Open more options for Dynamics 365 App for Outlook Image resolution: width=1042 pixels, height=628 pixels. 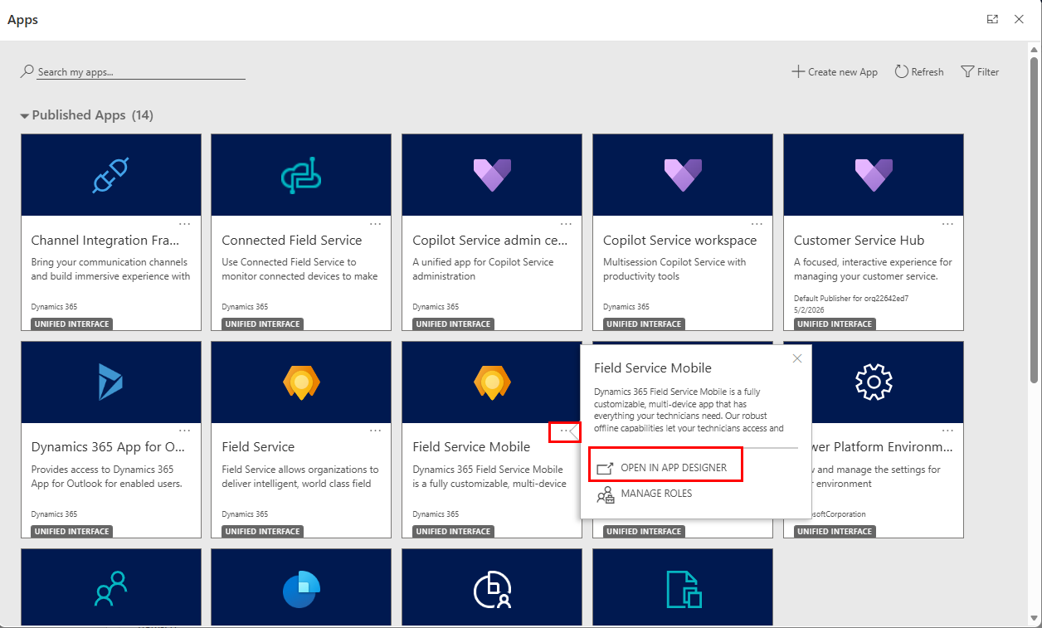185,431
